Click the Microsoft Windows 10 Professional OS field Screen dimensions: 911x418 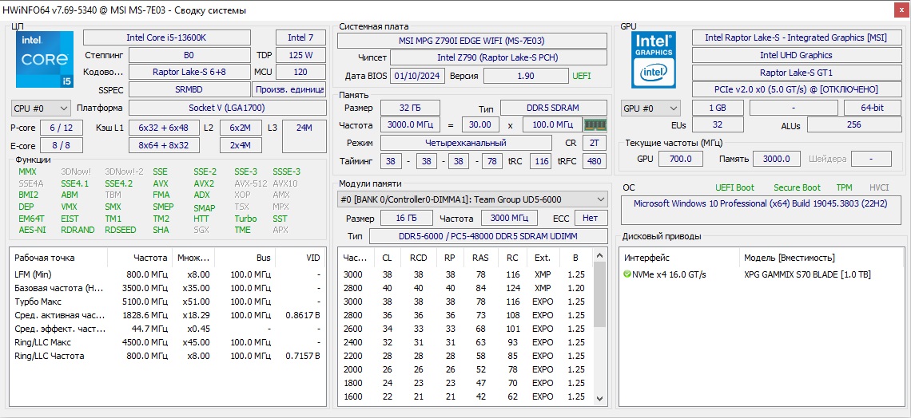tap(759, 203)
